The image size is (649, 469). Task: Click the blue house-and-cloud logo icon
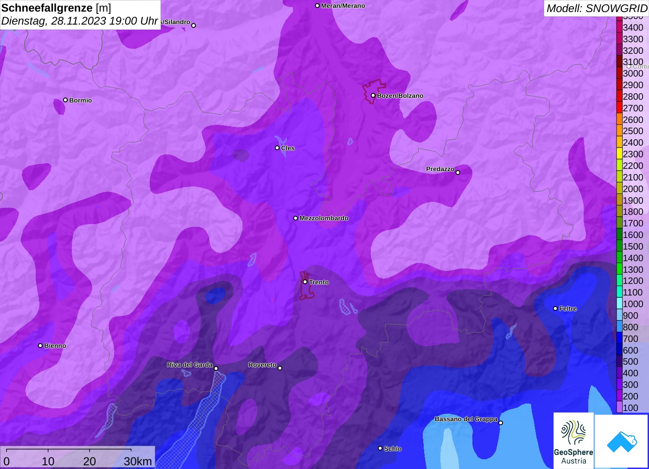[x=622, y=442]
